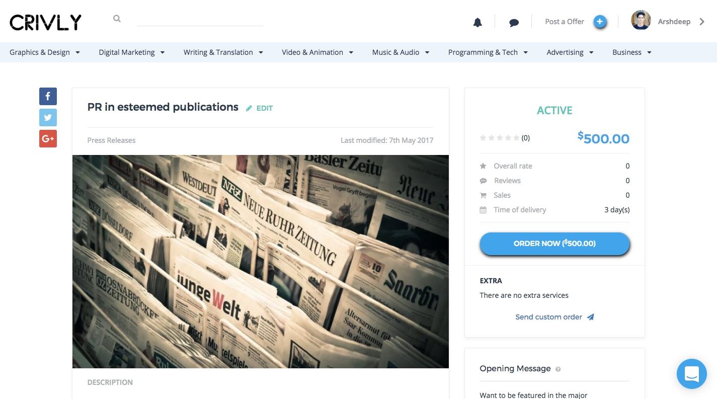Click the CRIVLY logo
Viewport: 717px width, 399px height.
(45, 22)
